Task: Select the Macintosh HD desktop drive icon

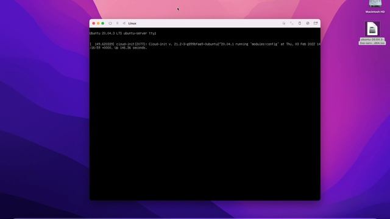Action: (375, 4)
